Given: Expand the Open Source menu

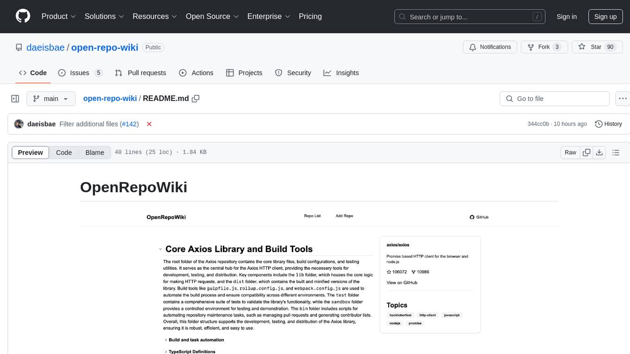Looking at the screenshot, I should coord(212,16).
